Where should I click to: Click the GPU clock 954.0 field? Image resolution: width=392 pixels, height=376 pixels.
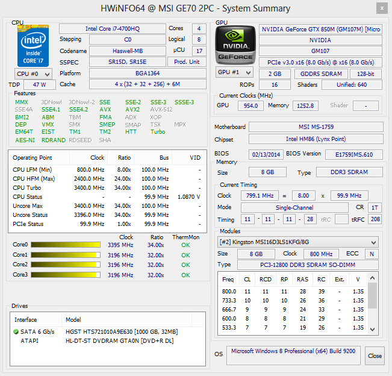coord(250,105)
